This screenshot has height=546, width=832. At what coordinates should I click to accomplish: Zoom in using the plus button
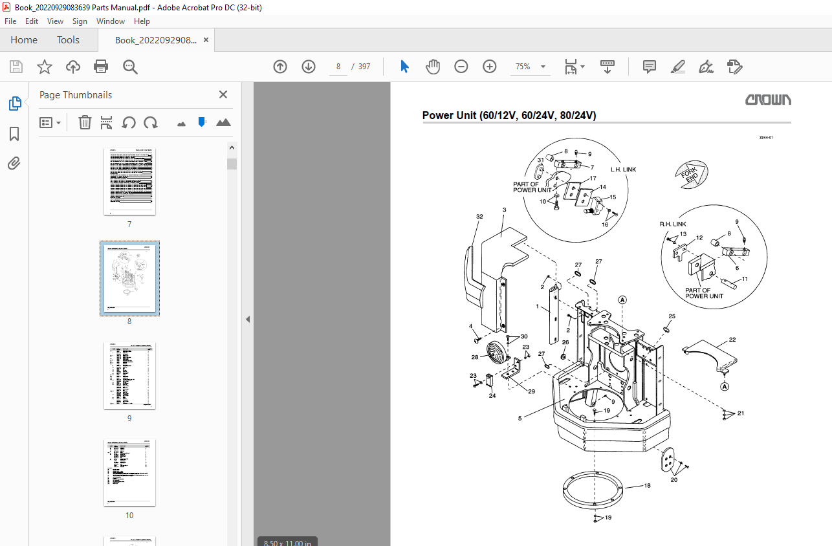(490, 67)
